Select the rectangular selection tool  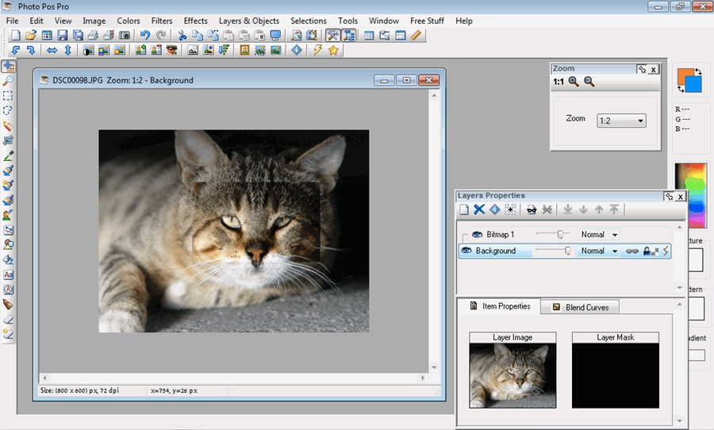click(8, 96)
